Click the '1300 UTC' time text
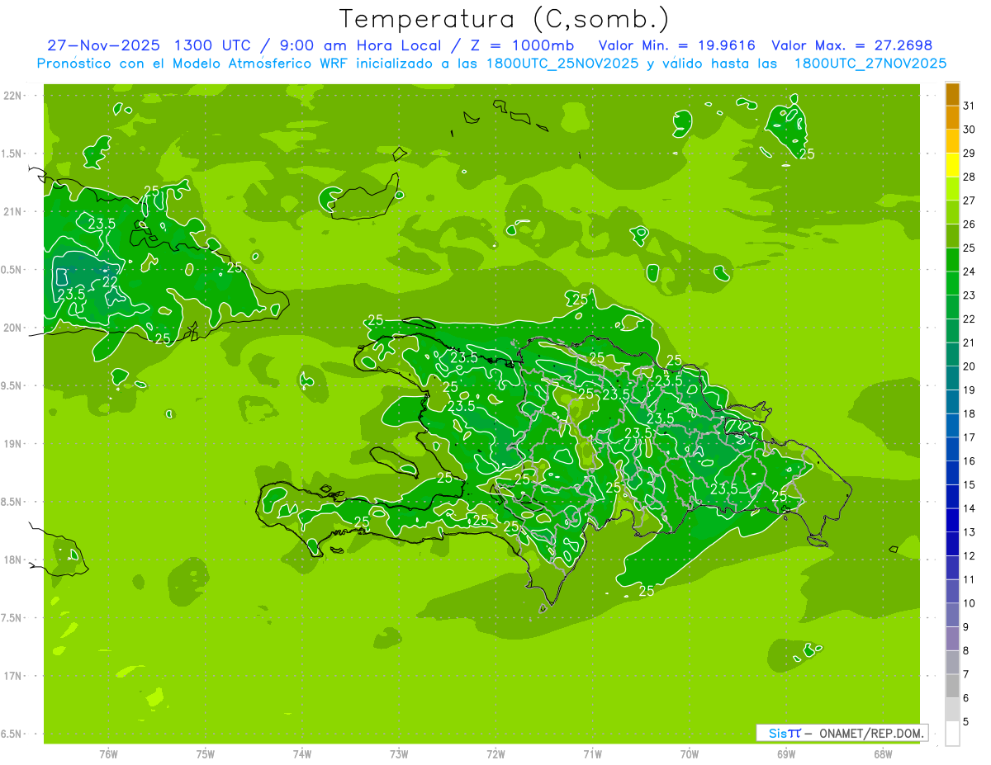Viewport: 991px width, 765px height. 211,45
